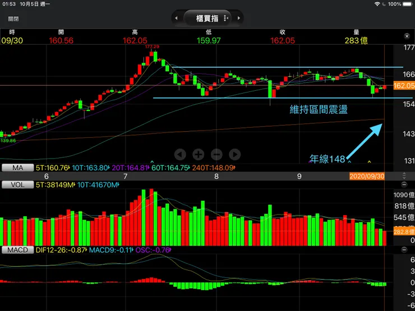Image resolution: width=415 pixels, height=311 pixels.
Task: Tap the month 8 label on timeline
Action: [216, 177]
